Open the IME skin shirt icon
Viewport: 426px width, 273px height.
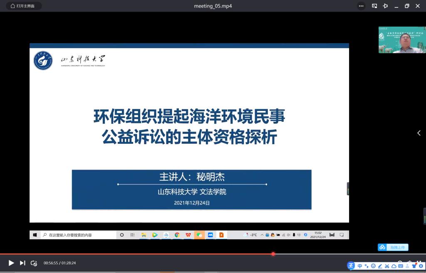(x=414, y=266)
